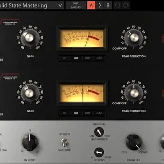This screenshot has height=164, width=164.
Task: Click COMP OFF label on upper channel
Action: 119,48
